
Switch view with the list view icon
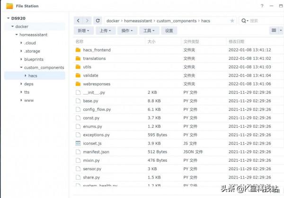pyautogui.click(x=274, y=30)
